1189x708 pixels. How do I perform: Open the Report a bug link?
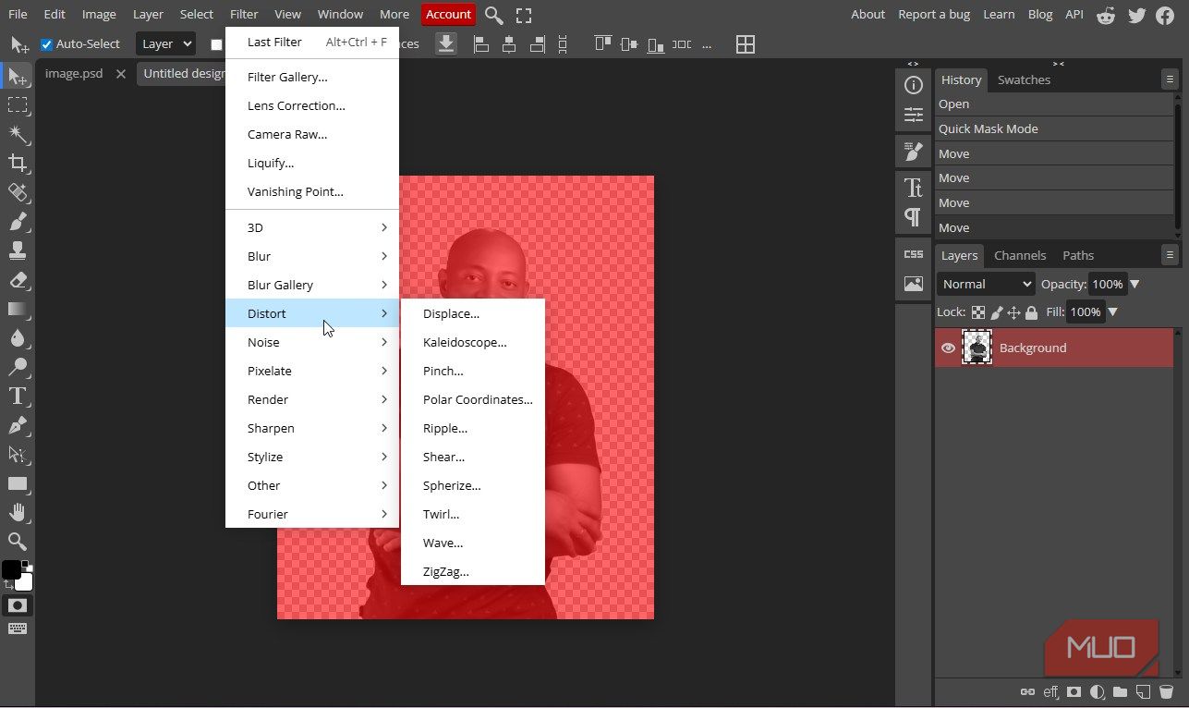[934, 14]
